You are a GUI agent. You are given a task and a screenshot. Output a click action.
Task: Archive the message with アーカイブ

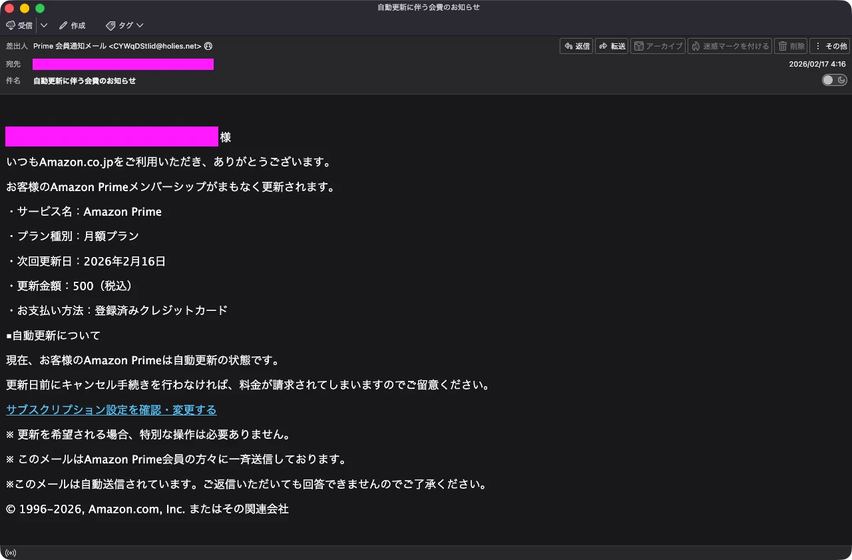(658, 46)
